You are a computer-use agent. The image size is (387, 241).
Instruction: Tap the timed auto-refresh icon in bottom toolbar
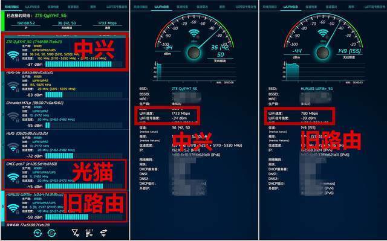tap(52, 233)
